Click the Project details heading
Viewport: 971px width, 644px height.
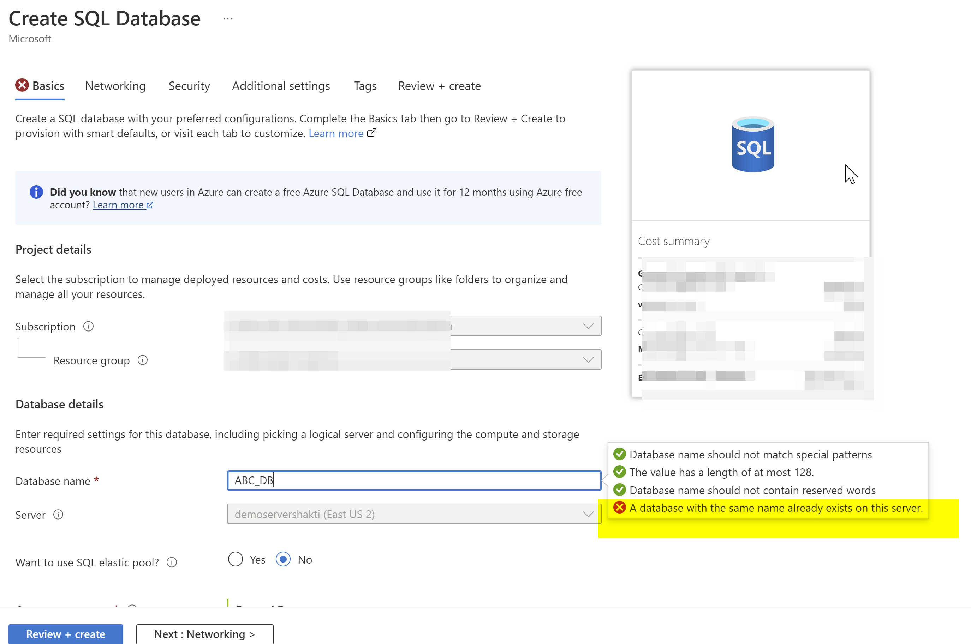[53, 249]
